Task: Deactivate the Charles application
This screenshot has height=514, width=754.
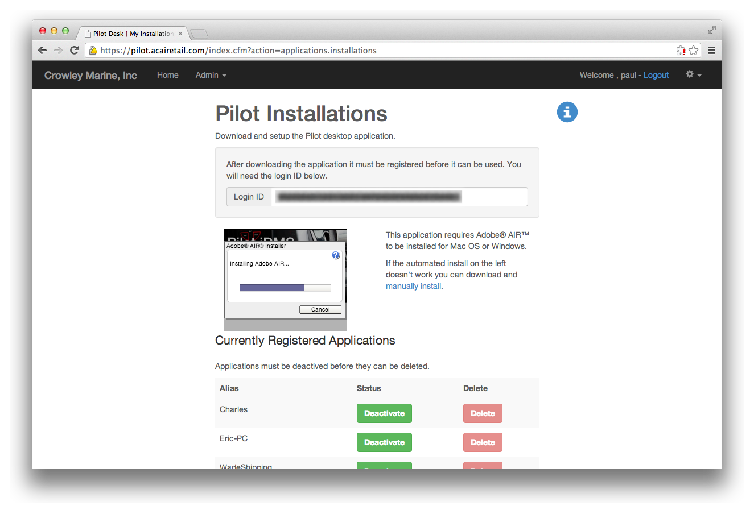Action: (384, 413)
